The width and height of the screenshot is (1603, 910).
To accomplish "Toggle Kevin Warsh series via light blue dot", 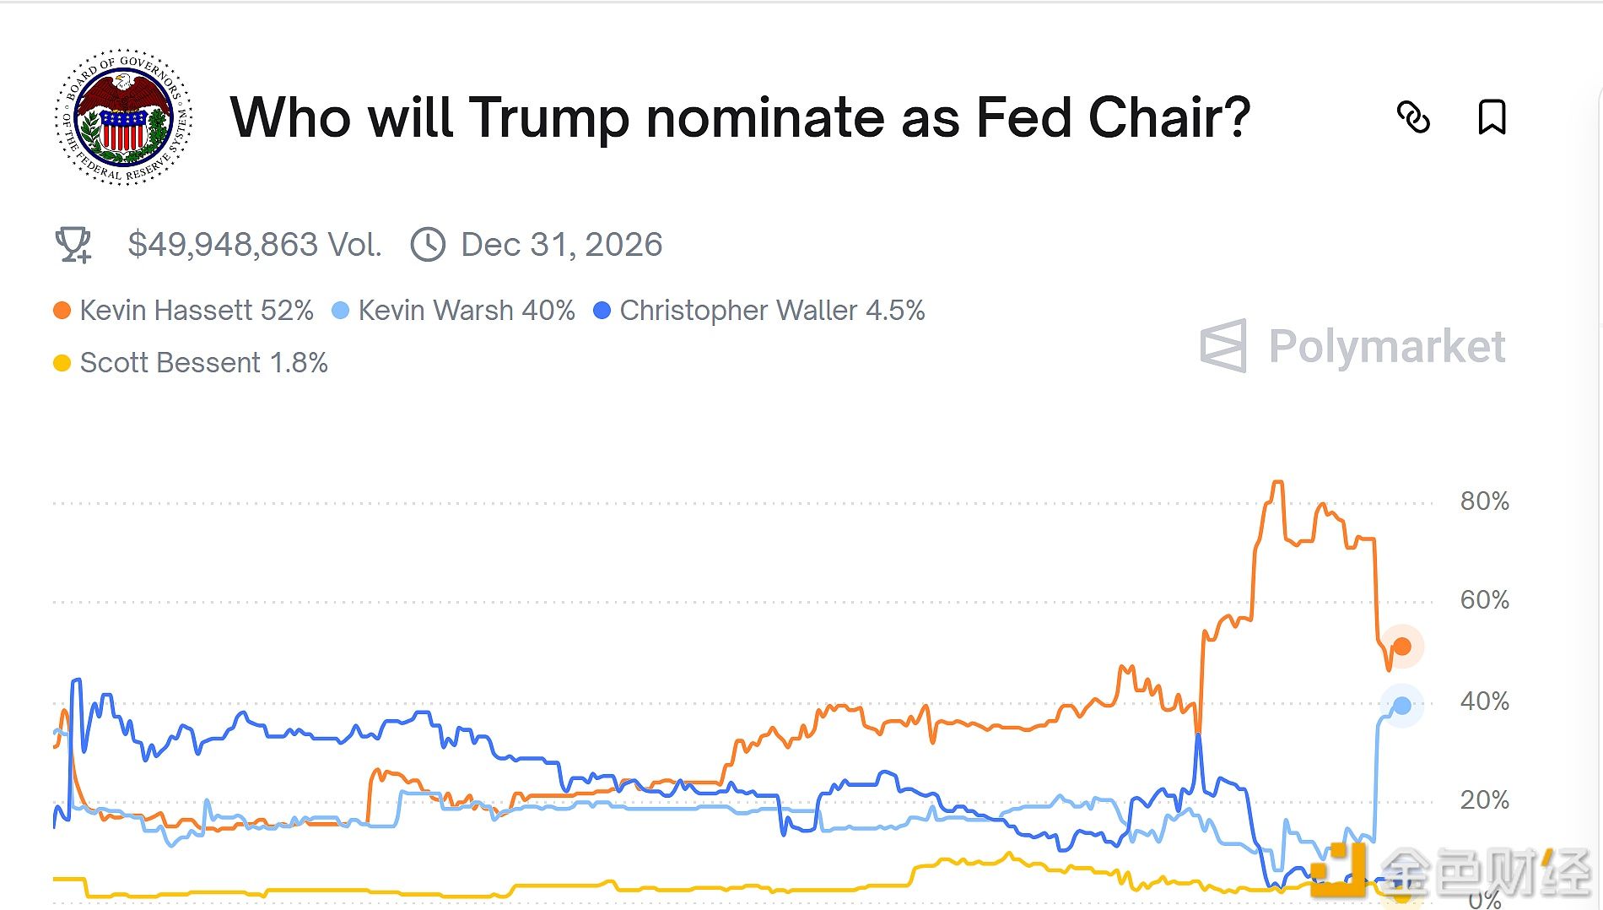I will point(340,310).
